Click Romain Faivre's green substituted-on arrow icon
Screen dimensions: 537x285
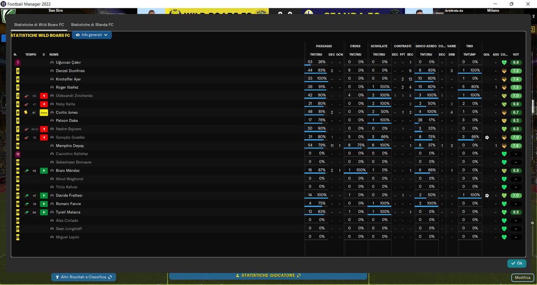coord(44,204)
